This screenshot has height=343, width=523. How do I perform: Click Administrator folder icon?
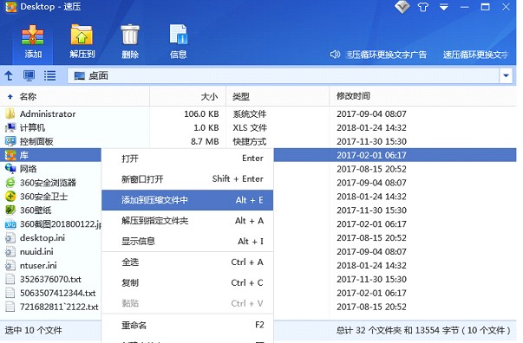coord(10,113)
